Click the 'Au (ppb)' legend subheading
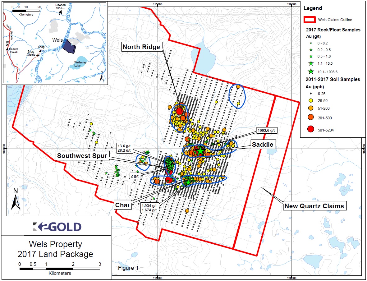The height and width of the screenshot is (281, 367). click(x=315, y=87)
